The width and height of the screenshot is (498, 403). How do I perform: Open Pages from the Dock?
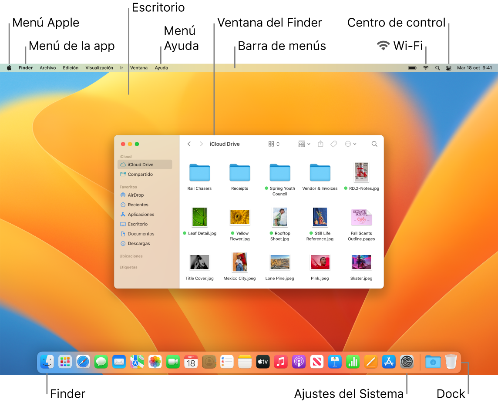(370, 362)
